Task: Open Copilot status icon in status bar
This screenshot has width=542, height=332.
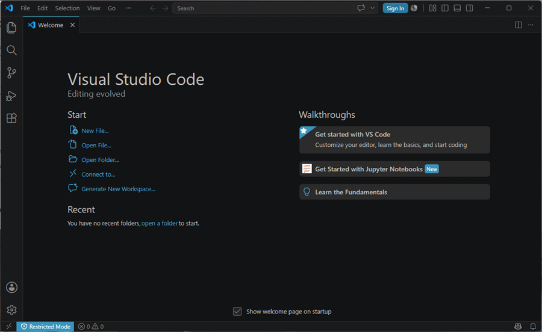Action: point(518,327)
